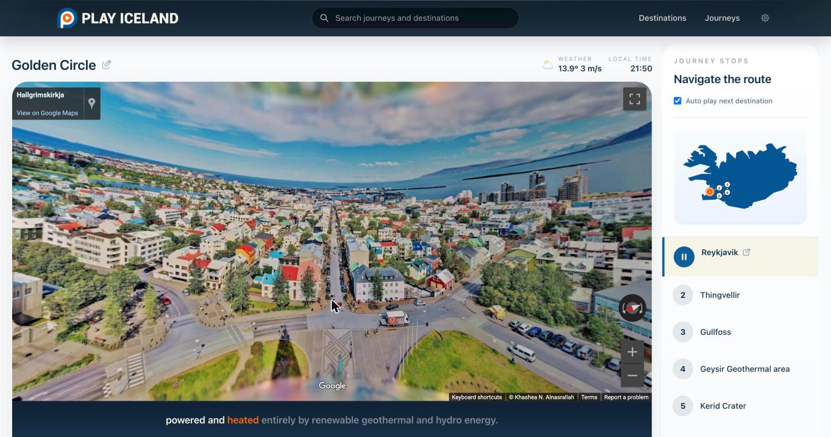Select map marker 3 on Iceland map

click(x=727, y=184)
